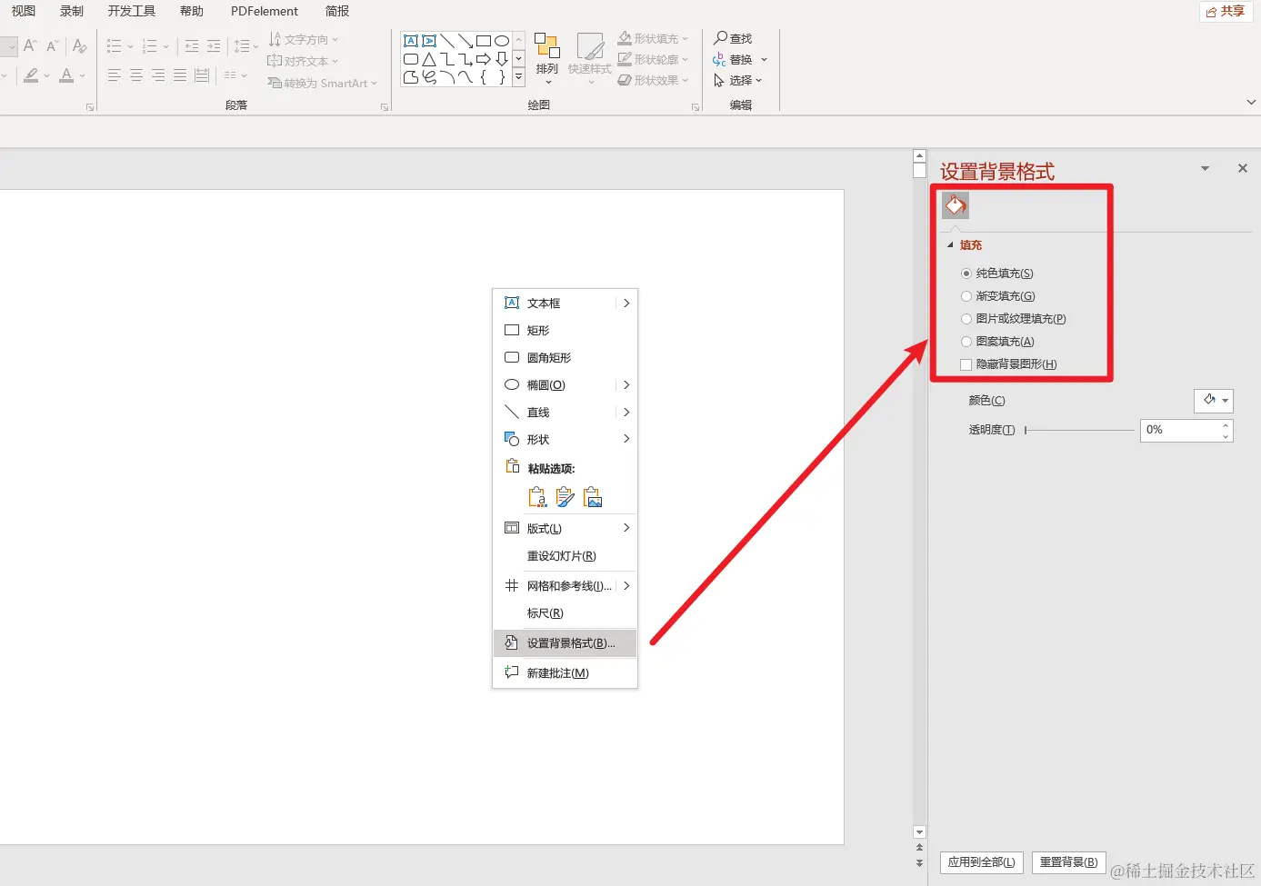1261x886 pixels.
Task: Select the Pattern fill (图案填充) radio button
Action: [x=966, y=342]
